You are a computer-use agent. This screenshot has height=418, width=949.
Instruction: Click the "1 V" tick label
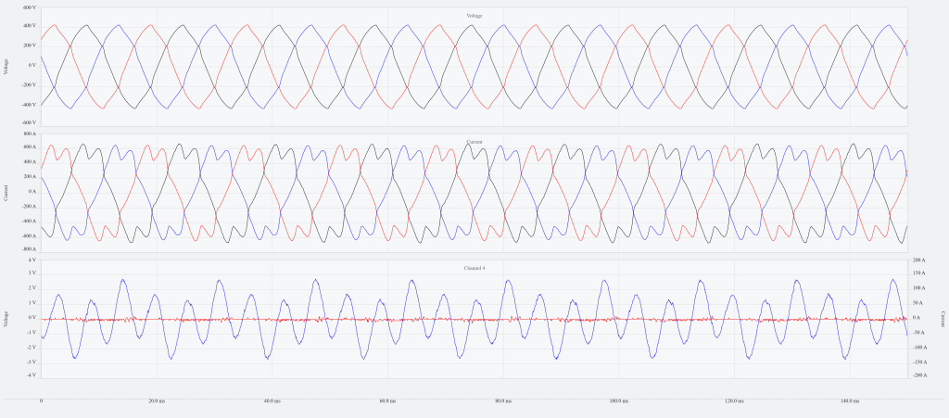coord(32,303)
